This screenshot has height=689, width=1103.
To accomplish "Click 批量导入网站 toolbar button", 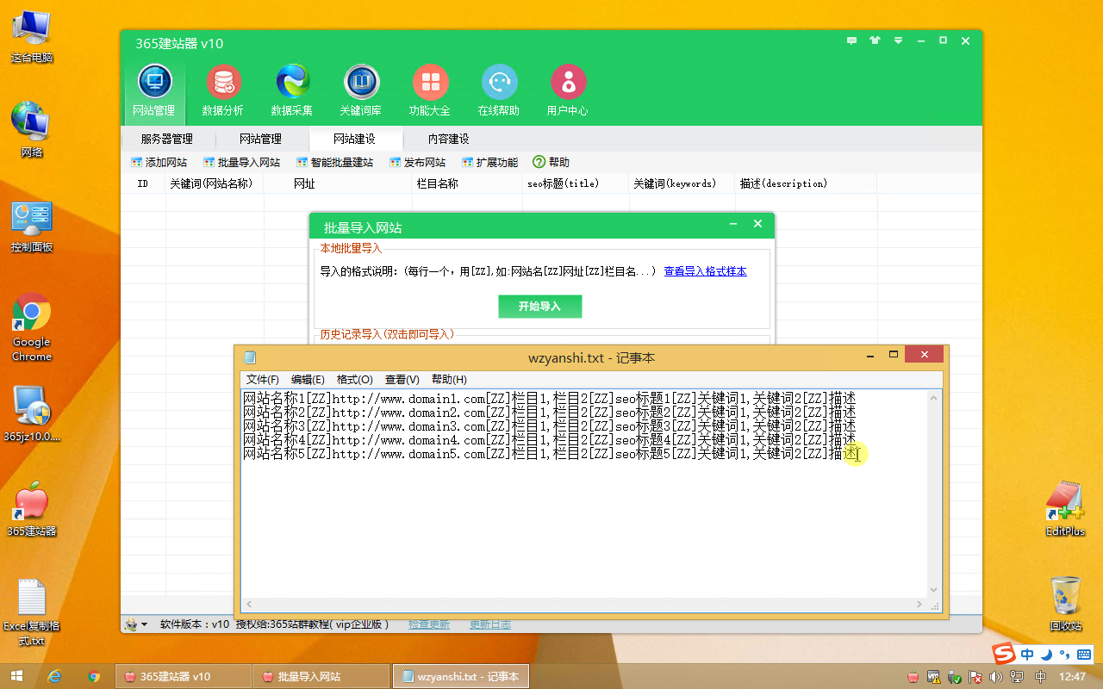I will 242,162.
